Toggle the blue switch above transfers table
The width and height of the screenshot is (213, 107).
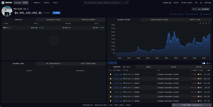204,63
